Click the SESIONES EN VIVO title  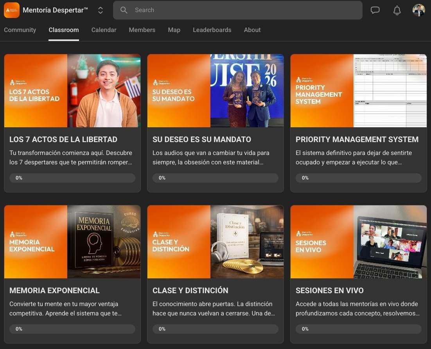(x=330, y=290)
